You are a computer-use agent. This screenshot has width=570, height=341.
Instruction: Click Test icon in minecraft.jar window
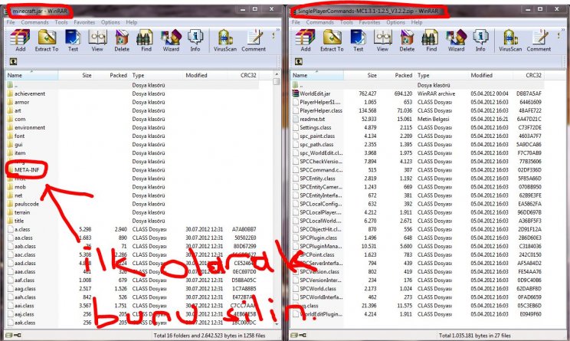73,41
